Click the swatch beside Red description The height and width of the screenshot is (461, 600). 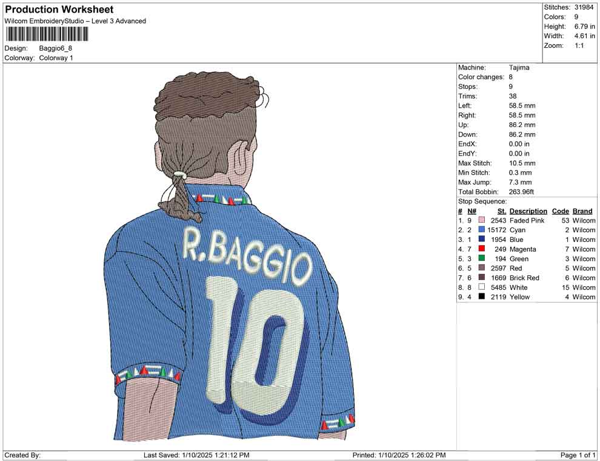click(482, 268)
